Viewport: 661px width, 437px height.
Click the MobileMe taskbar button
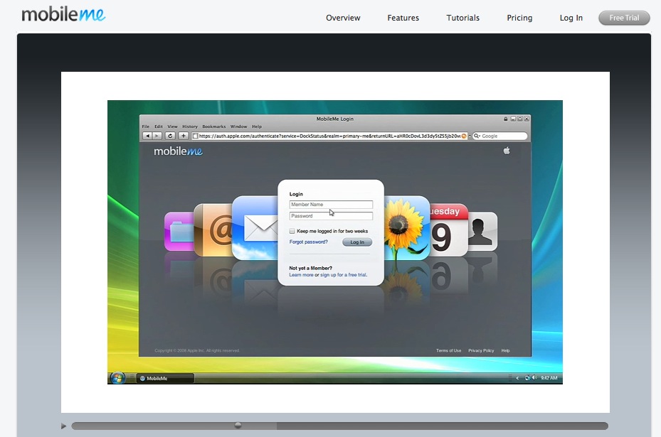[165, 378]
